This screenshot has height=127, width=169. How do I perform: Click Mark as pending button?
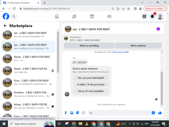click(89, 46)
